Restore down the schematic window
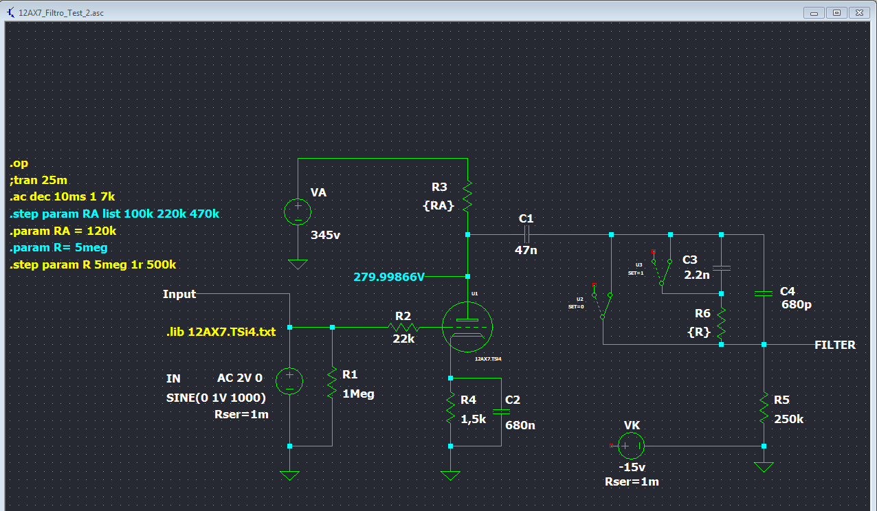 click(x=836, y=12)
